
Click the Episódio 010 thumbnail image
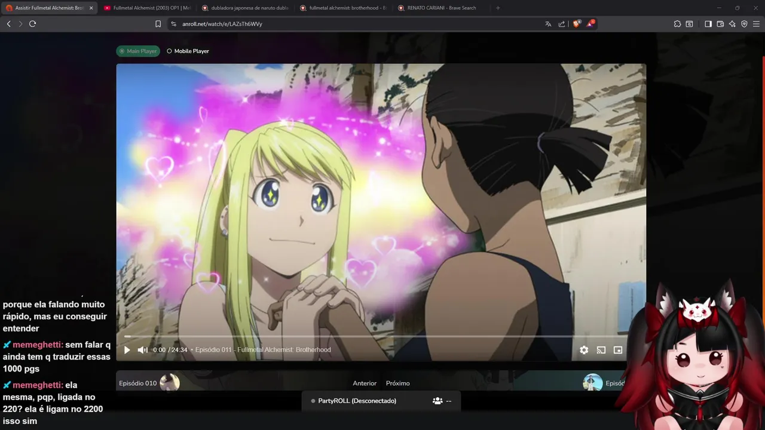coord(170,383)
